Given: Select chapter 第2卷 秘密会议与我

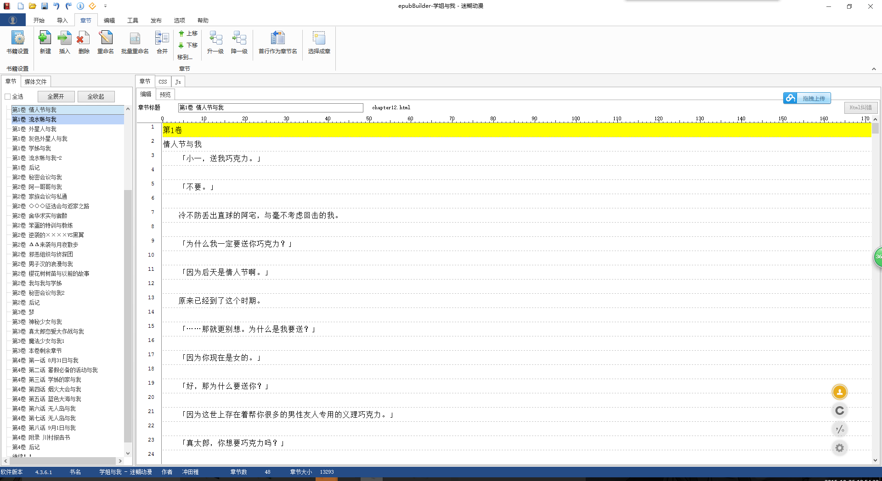Looking at the screenshot, I should tap(45, 177).
